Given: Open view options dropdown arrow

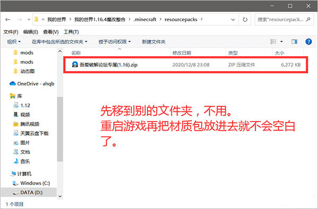Looking at the screenshot, I should pos(281,41).
